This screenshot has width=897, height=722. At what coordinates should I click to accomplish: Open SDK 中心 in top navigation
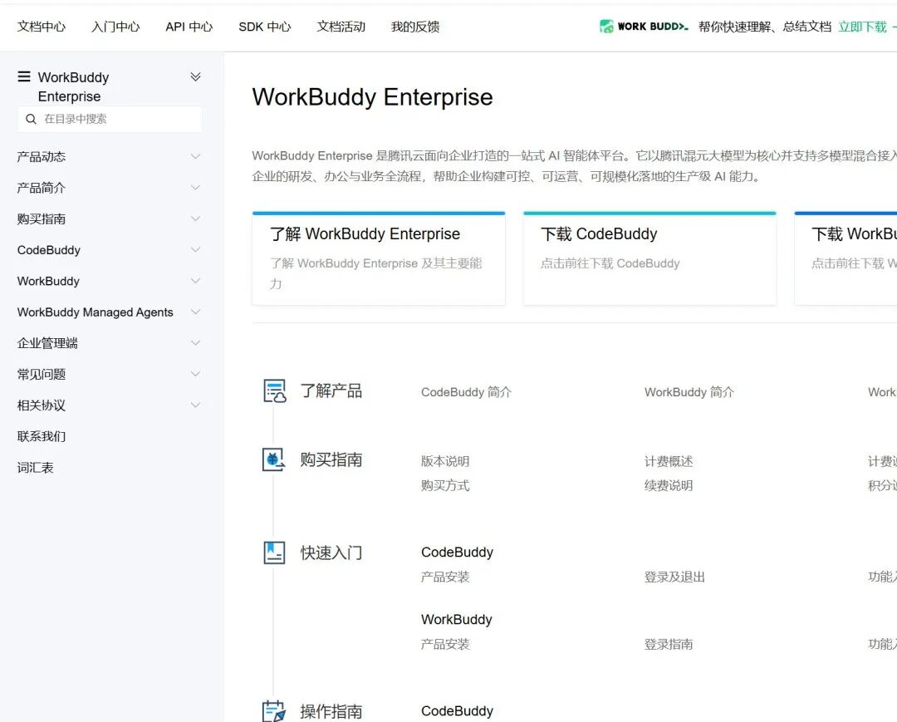pos(265,27)
